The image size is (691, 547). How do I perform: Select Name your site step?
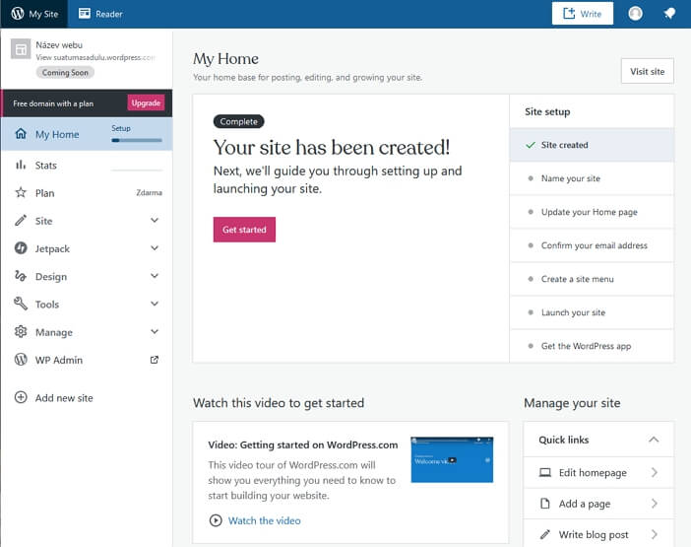pos(592,178)
